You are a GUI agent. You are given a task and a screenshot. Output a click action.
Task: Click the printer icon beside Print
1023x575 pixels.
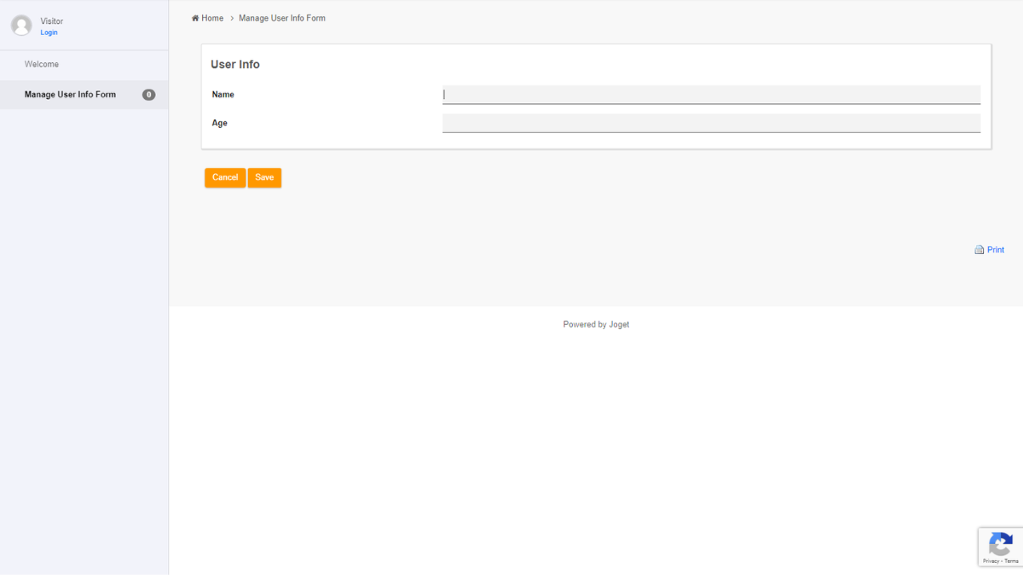(x=979, y=250)
